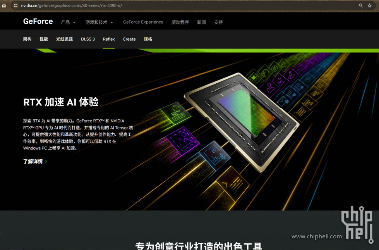Open the 新闻 menu item
Image resolution: width=379 pixels, height=250 pixels.
pyautogui.click(x=201, y=22)
